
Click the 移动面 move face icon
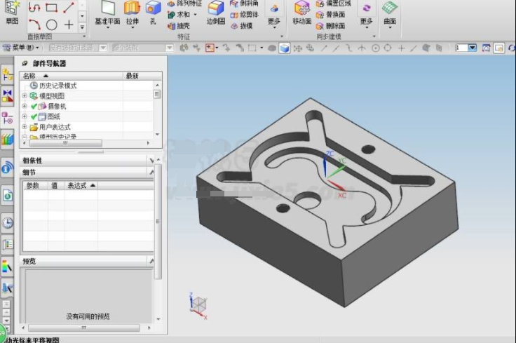[x=301, y=8]
